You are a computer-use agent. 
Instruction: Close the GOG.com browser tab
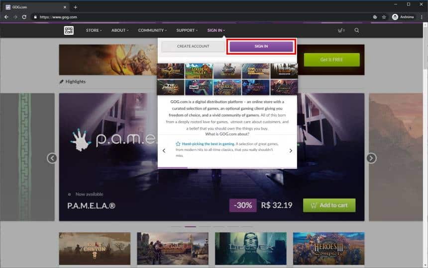click(65, 7)
